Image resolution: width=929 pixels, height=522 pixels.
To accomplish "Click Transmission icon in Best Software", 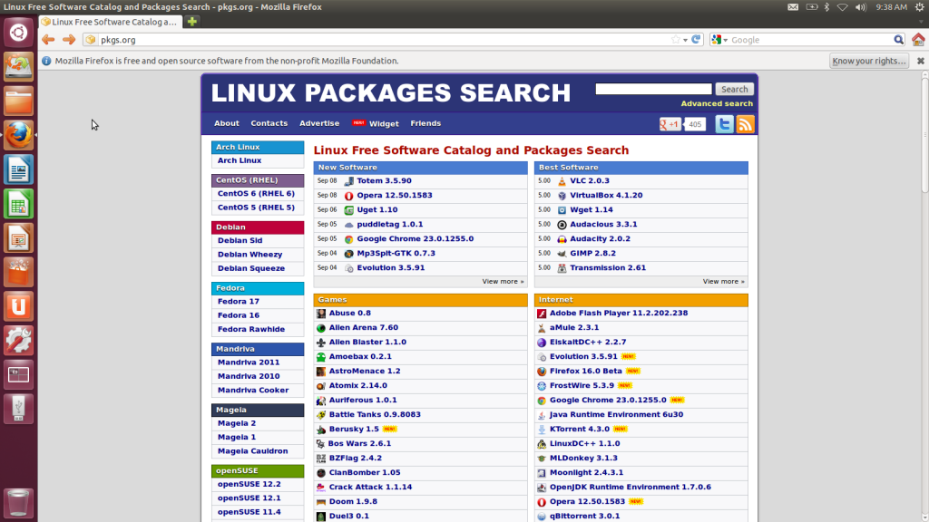I will point(562,268).
